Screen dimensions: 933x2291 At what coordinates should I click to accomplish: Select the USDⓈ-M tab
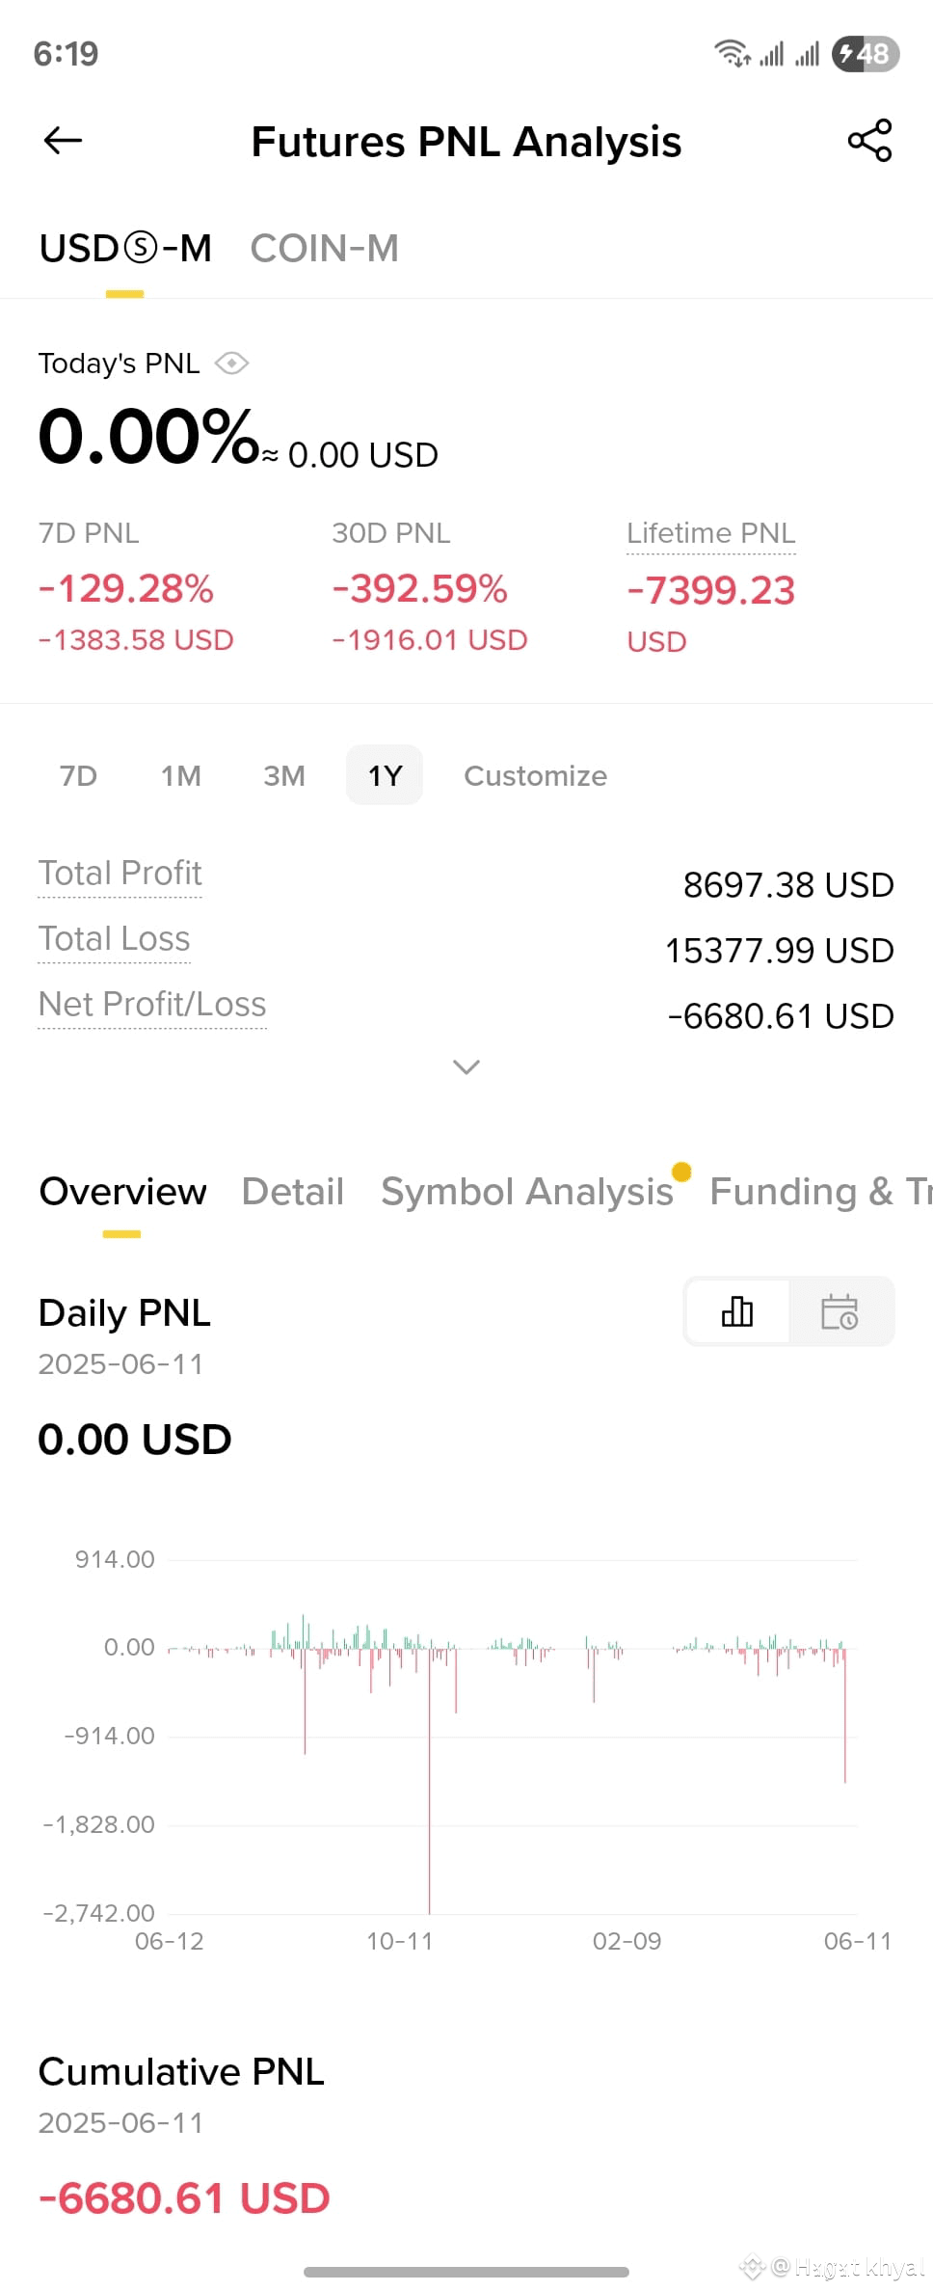(x=125, y=249)
